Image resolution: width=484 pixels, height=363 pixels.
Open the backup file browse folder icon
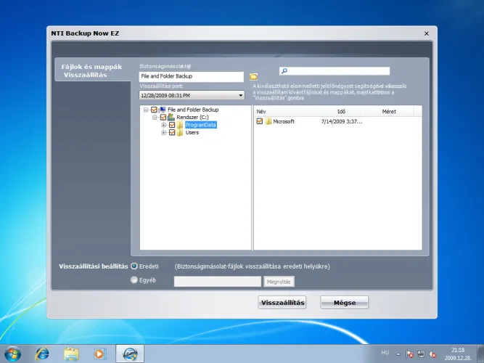click(253, 76)
